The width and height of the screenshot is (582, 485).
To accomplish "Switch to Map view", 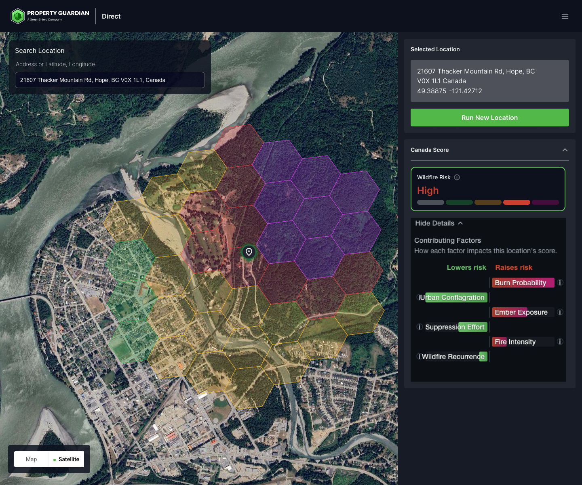I will tap(31, 459).
